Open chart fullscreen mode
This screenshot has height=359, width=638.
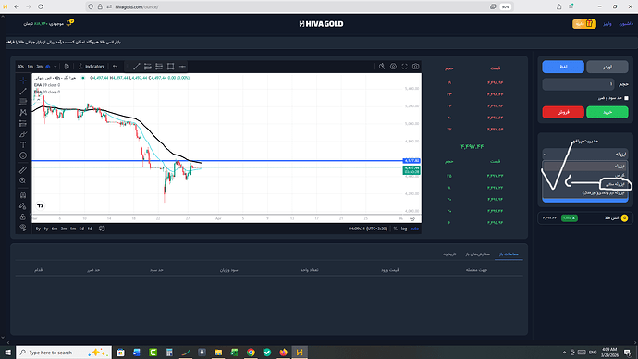point(404,67)
